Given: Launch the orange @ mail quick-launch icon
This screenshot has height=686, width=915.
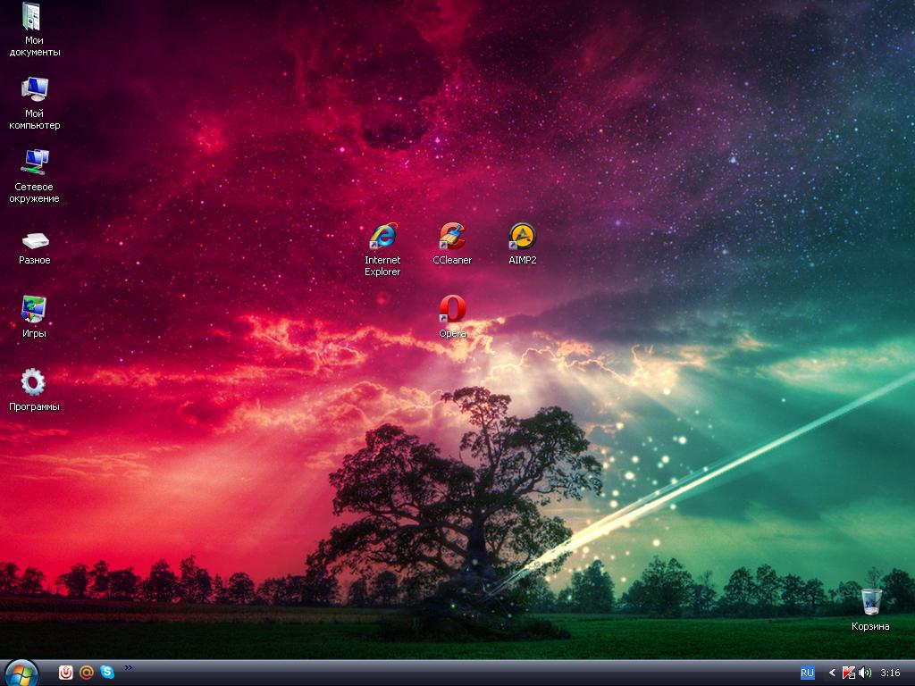Looking at the screenshot, I should click(x=87, y=673).
